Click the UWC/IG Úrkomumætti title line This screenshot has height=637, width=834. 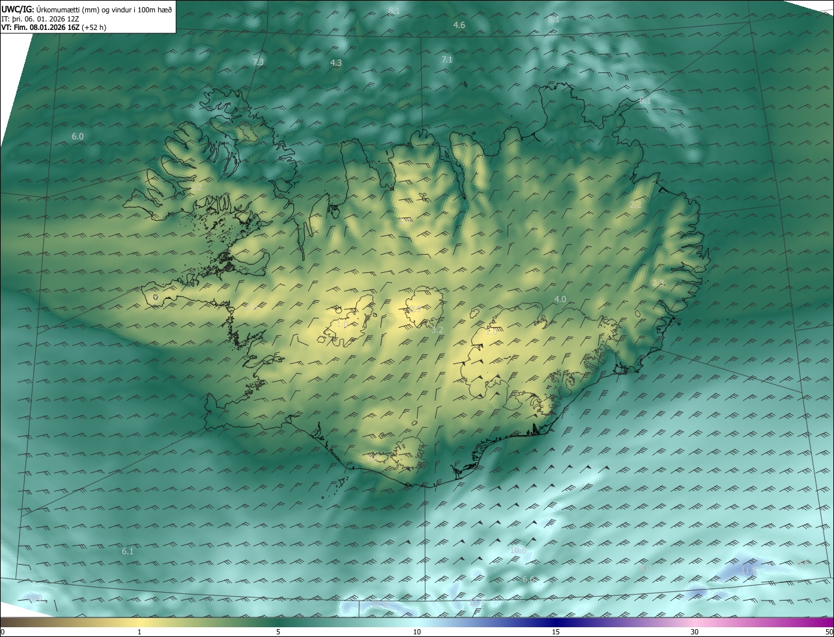click(87, 8)
